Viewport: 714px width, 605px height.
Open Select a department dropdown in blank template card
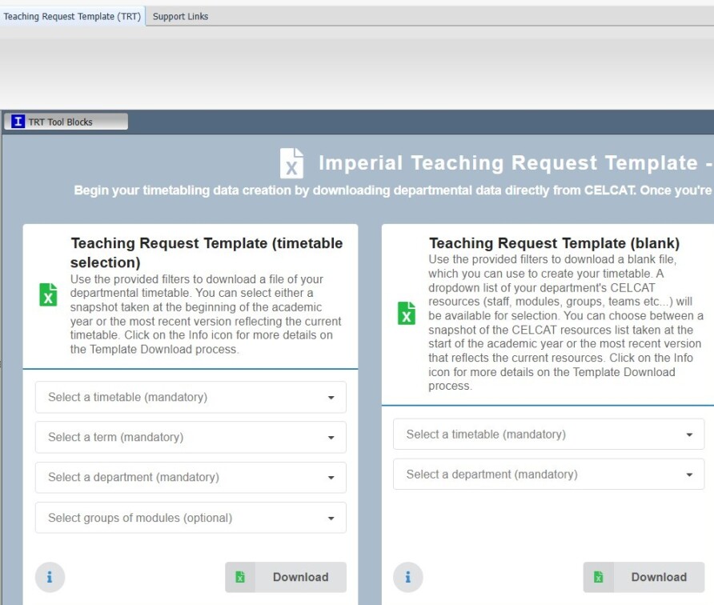[x=548, y=475]
